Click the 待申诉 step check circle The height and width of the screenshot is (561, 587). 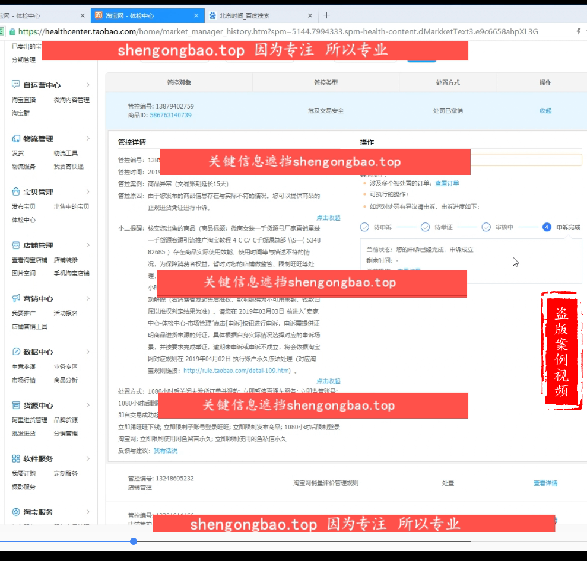[x=364, y=227]
